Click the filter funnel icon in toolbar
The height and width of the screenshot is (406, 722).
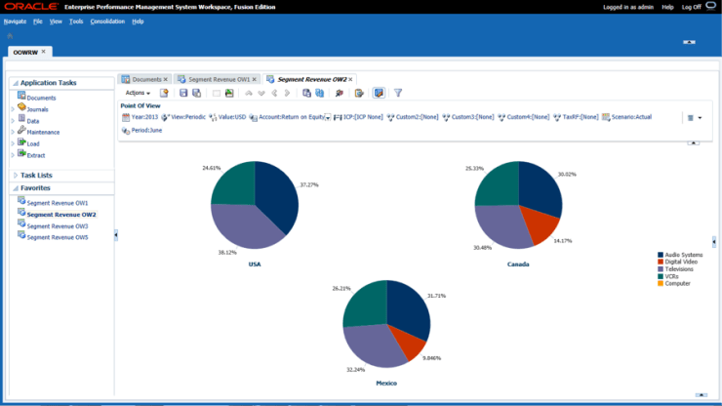pyautogui.click(x=398, y=93)
